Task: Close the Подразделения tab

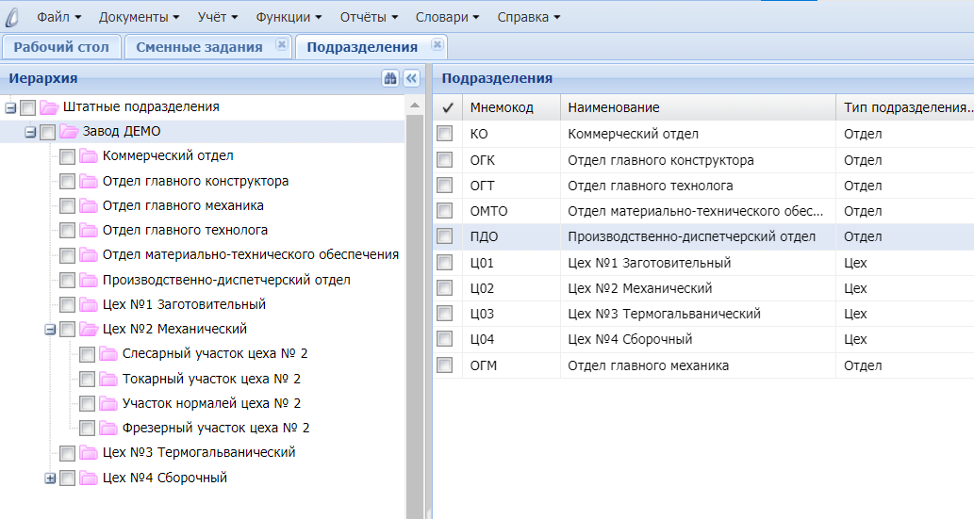Action: coord(437,45)
